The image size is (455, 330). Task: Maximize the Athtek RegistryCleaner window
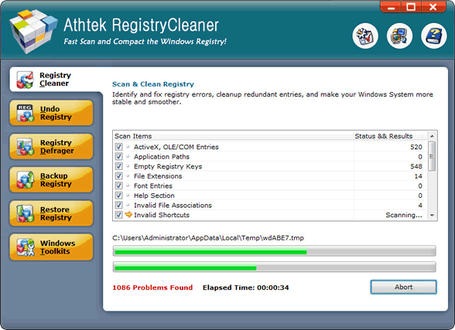[x=411, y=7]
